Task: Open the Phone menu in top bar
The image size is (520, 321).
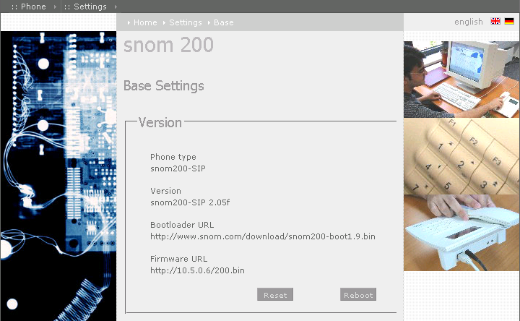Action: 29,7
